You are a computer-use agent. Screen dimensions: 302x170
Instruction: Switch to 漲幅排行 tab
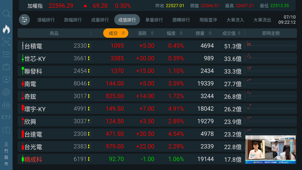click(x=46, y=20)
